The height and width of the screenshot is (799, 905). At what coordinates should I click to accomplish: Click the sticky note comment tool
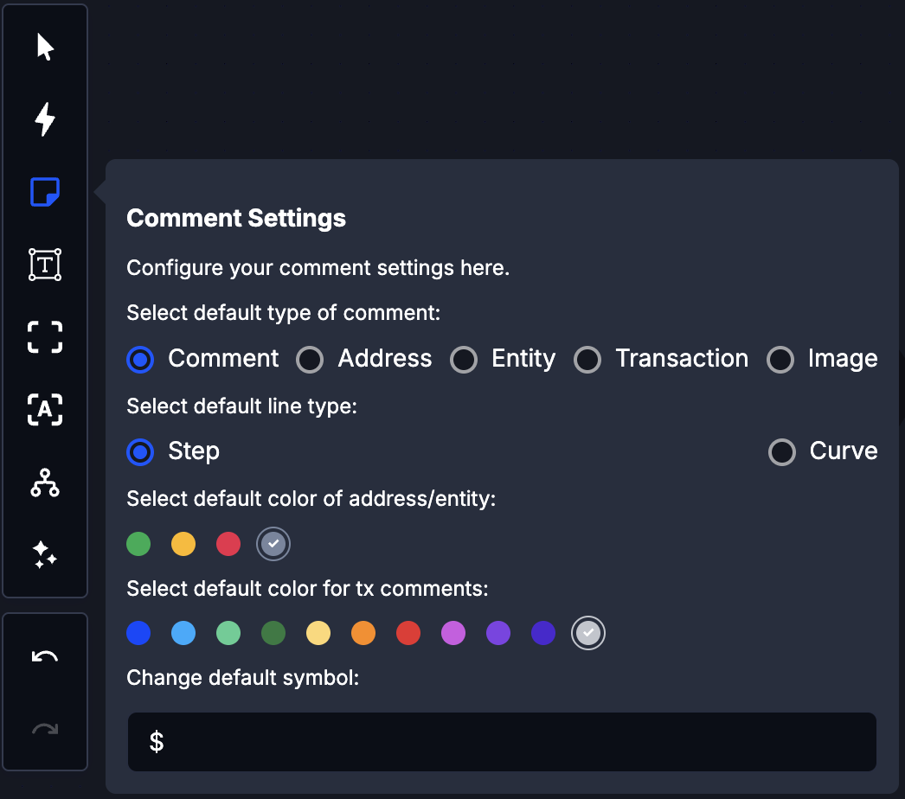click(x=45, y=192)
